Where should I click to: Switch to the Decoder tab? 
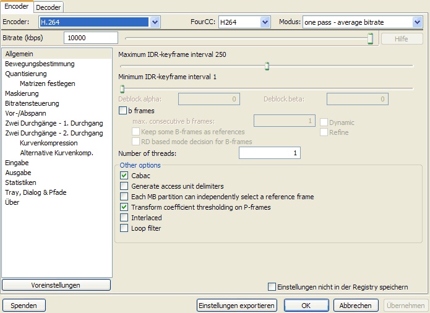(x=48, y=7)
